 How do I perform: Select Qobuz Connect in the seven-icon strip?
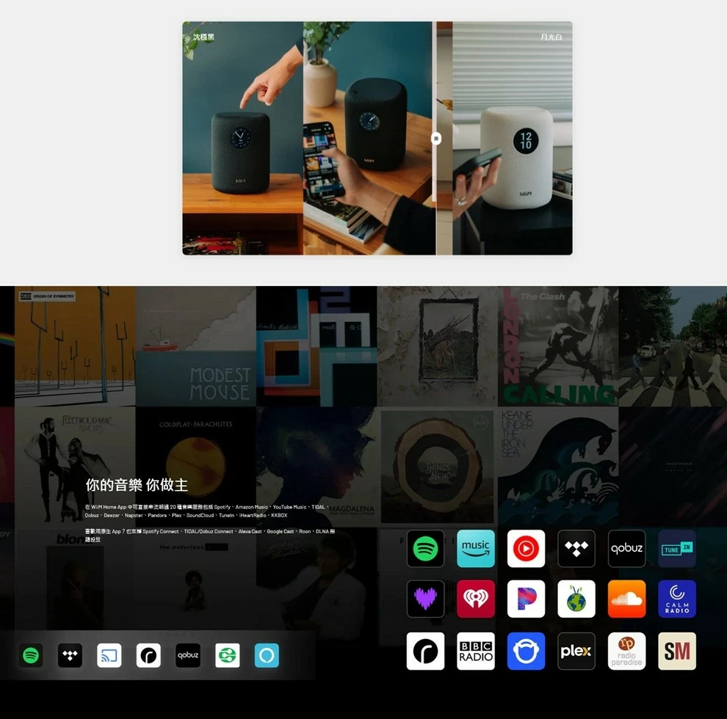pos(188,655)
